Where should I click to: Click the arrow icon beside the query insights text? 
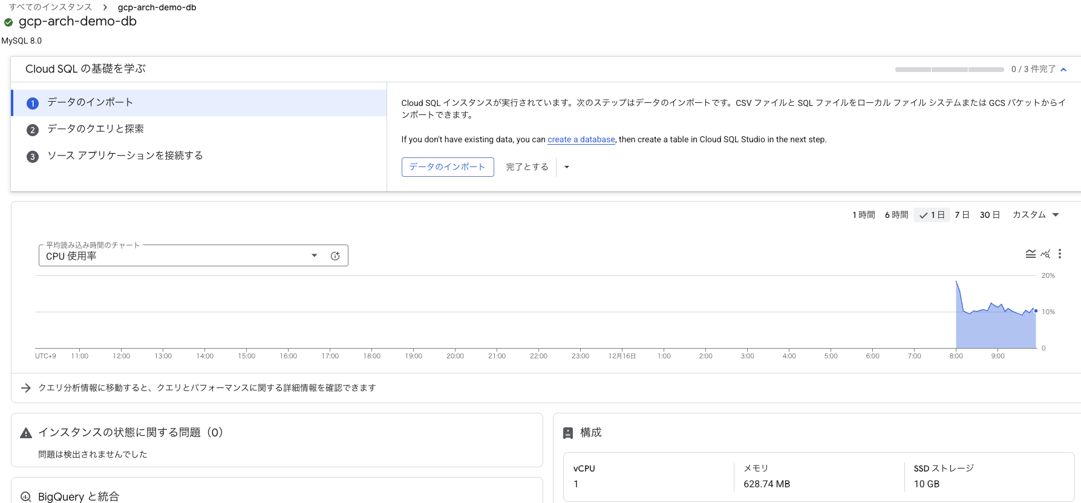[x=26, y=388]
